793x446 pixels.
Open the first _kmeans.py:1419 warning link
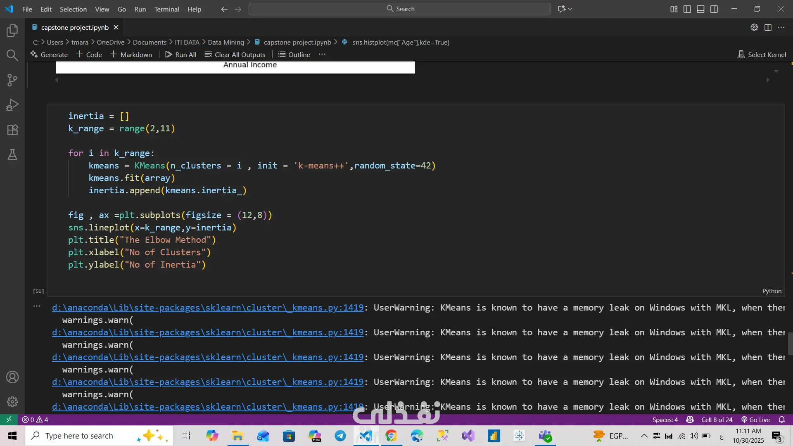pos(208,308)
